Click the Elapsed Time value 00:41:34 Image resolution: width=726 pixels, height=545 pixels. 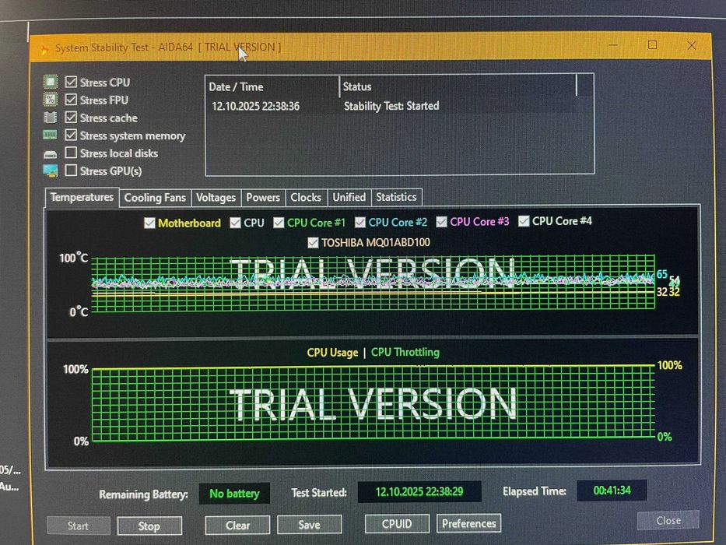tap(612, 490)
